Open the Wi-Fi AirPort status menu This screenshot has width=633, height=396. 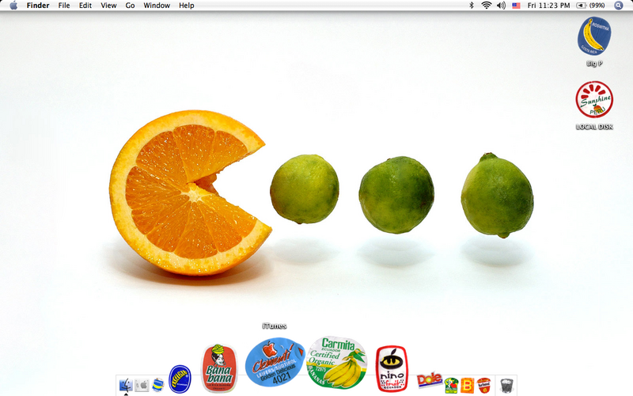tap(487, 6)
